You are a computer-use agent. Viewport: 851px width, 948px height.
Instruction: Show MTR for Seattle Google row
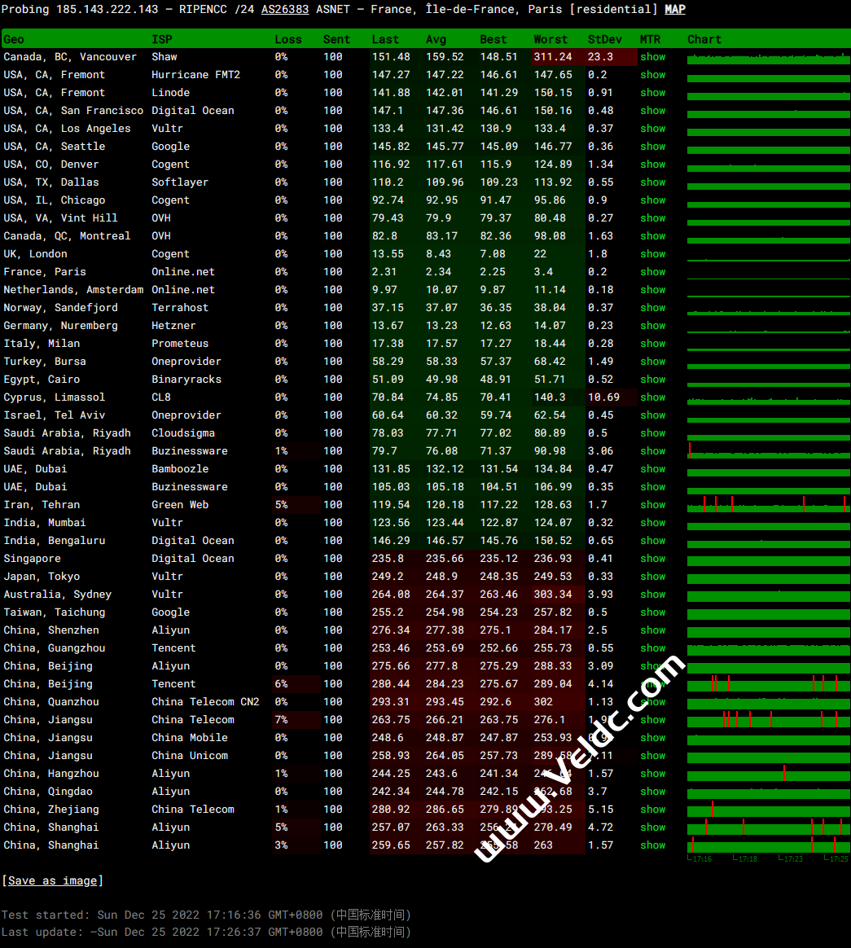point(653,147)
